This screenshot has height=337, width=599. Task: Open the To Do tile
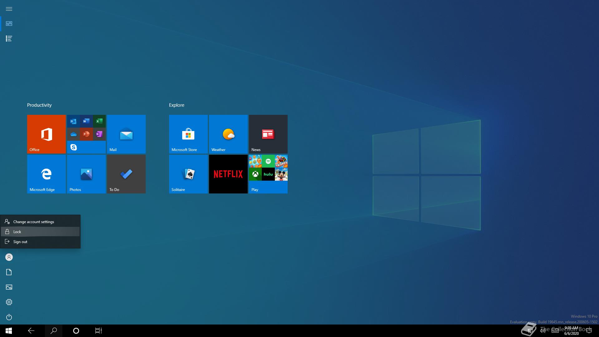tap(126, 174)
